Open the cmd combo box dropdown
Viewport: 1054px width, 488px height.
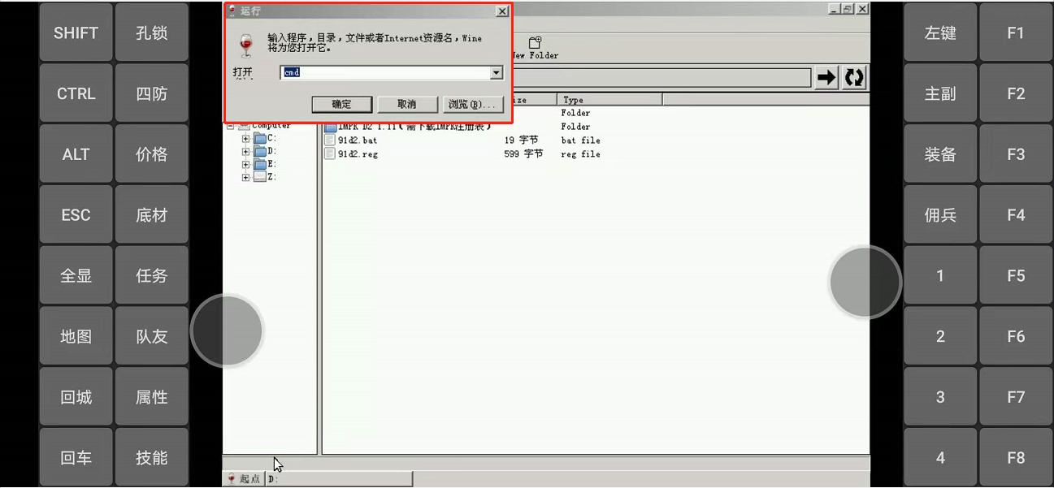click(495, 72)
